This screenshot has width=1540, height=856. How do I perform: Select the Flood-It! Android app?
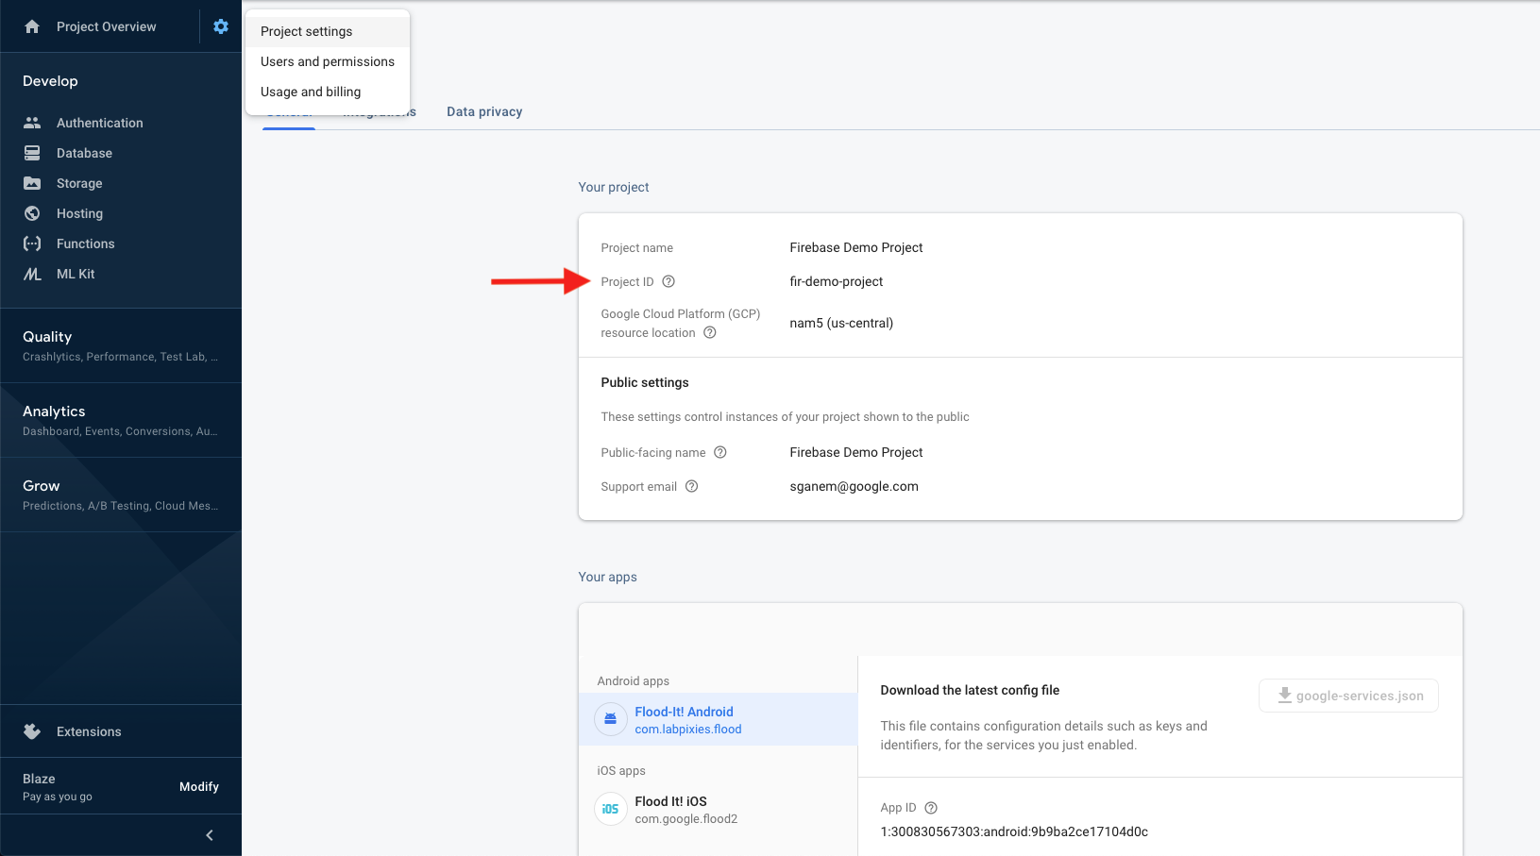[718, 719]
